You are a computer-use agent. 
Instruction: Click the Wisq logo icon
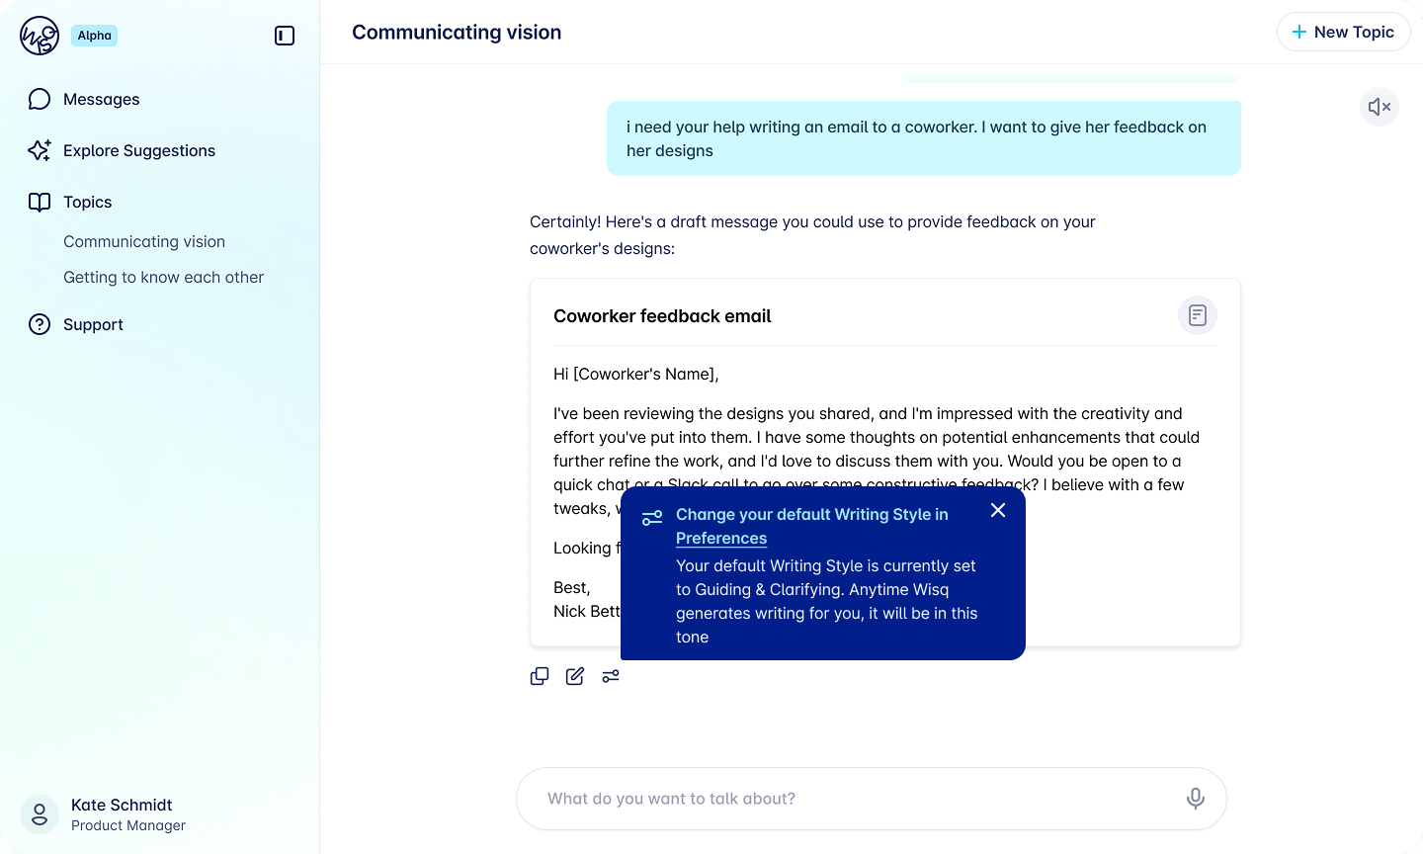pos(40,36)
